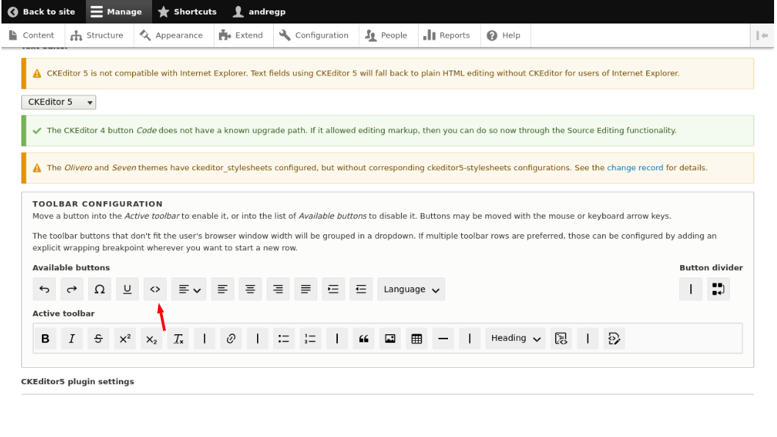Click the wrapping breakpoint divider icon
Image resolution: width=777 pixels, height=437 pixels.
(x=718, y=289)
